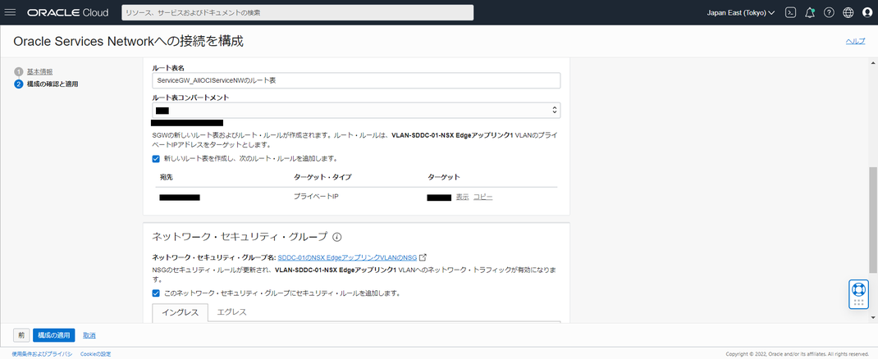This screenshot has height=359, width=878.
Task: Click the top search box
Action: point(297,12)
